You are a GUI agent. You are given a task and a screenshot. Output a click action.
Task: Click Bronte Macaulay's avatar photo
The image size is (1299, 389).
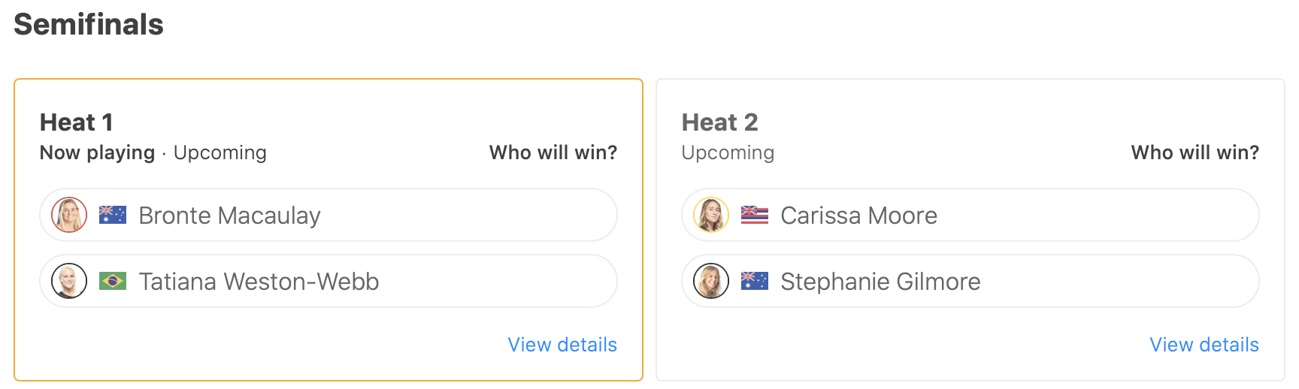(x=69, y=216)
